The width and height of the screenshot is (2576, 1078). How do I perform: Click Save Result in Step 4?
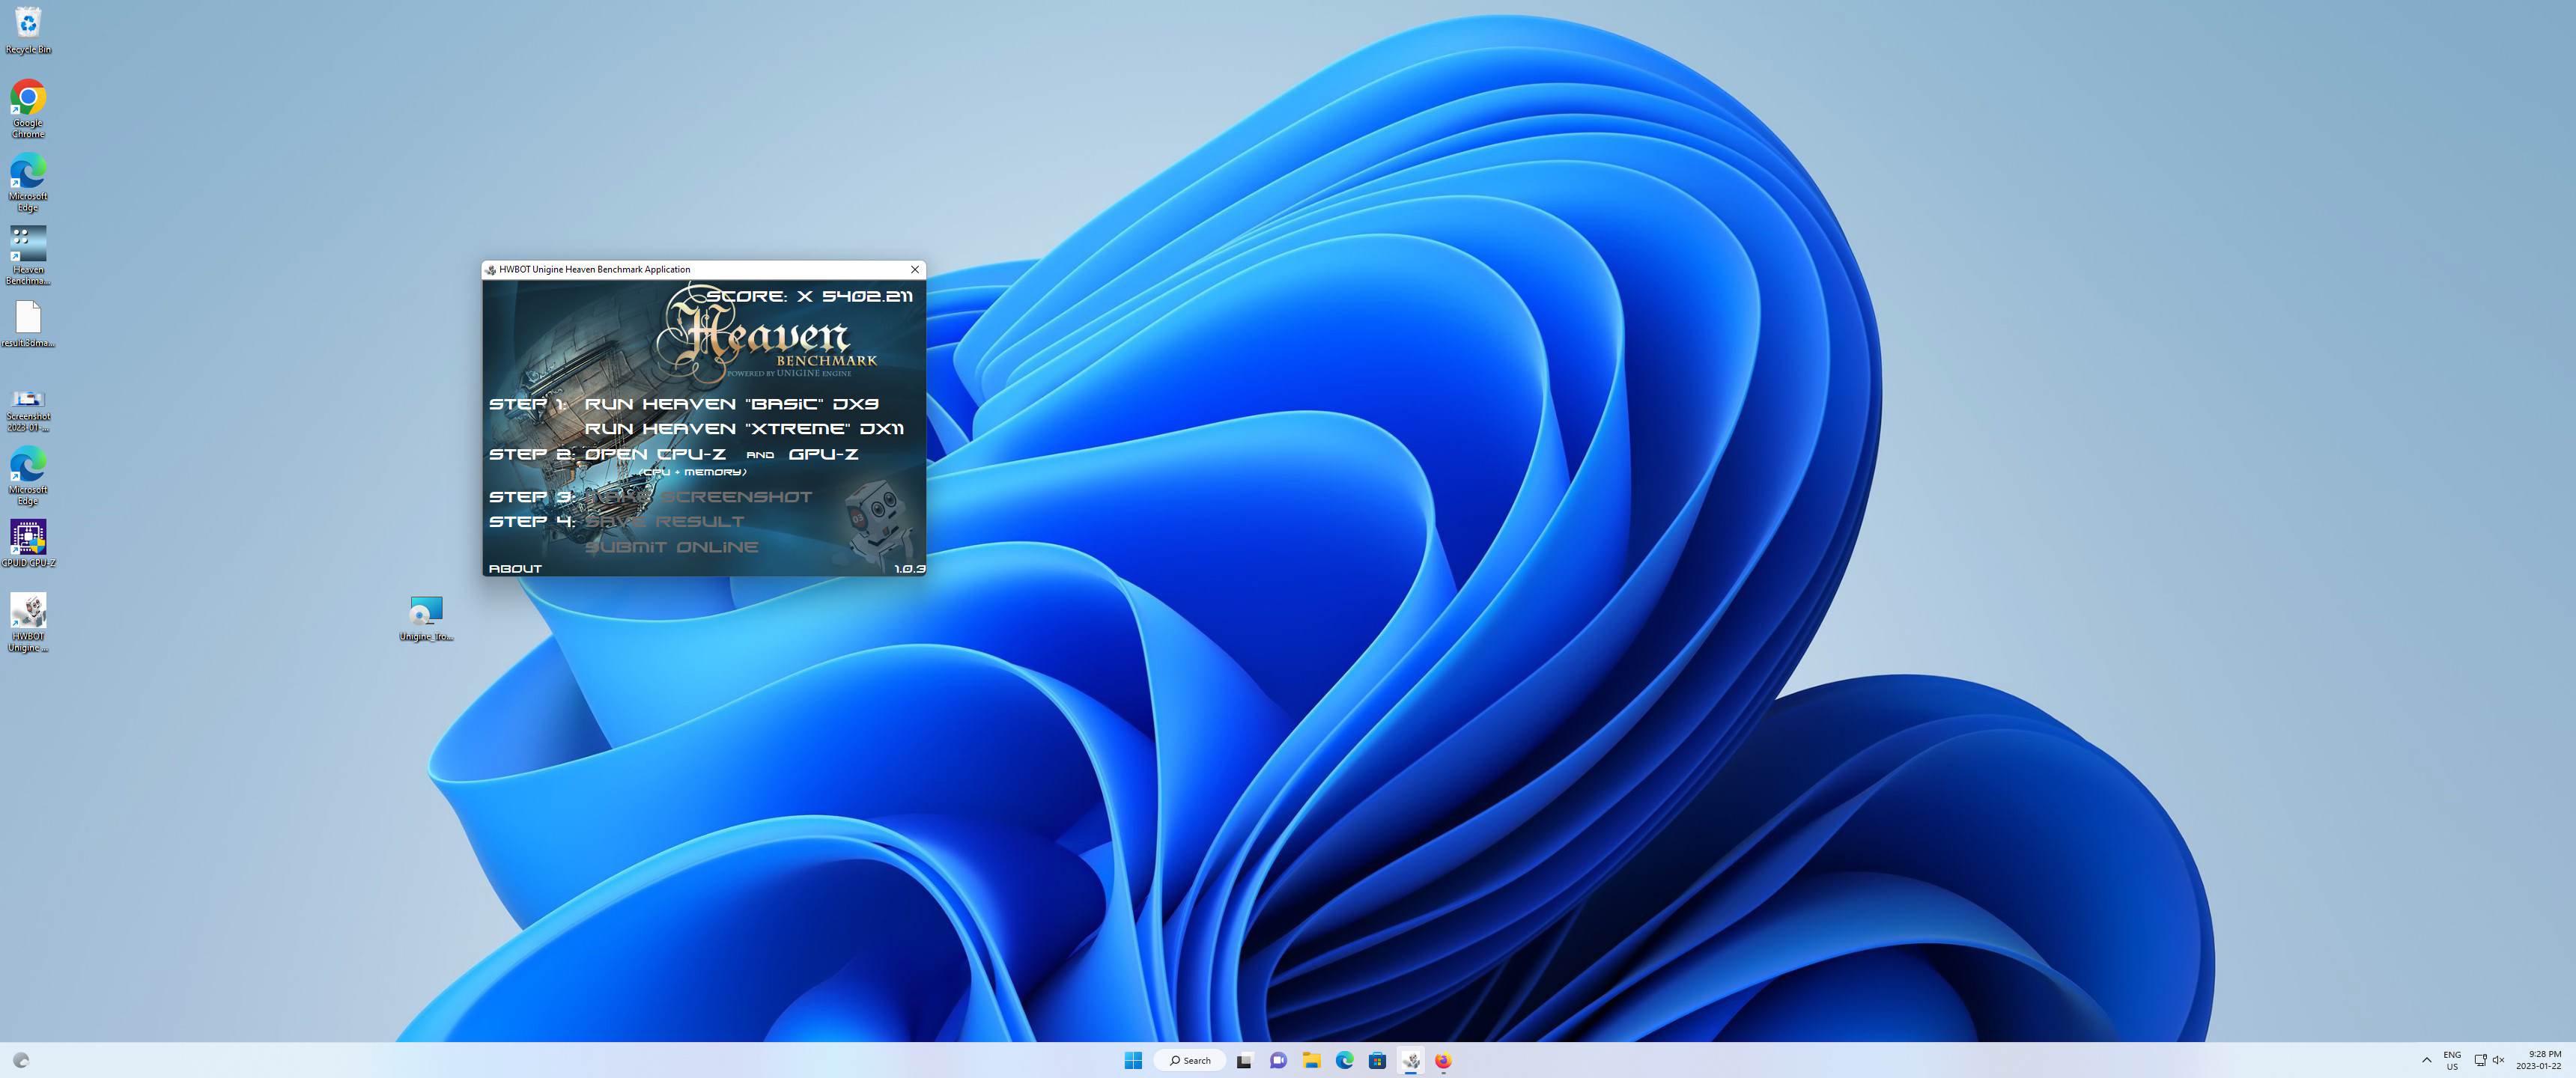665,522
